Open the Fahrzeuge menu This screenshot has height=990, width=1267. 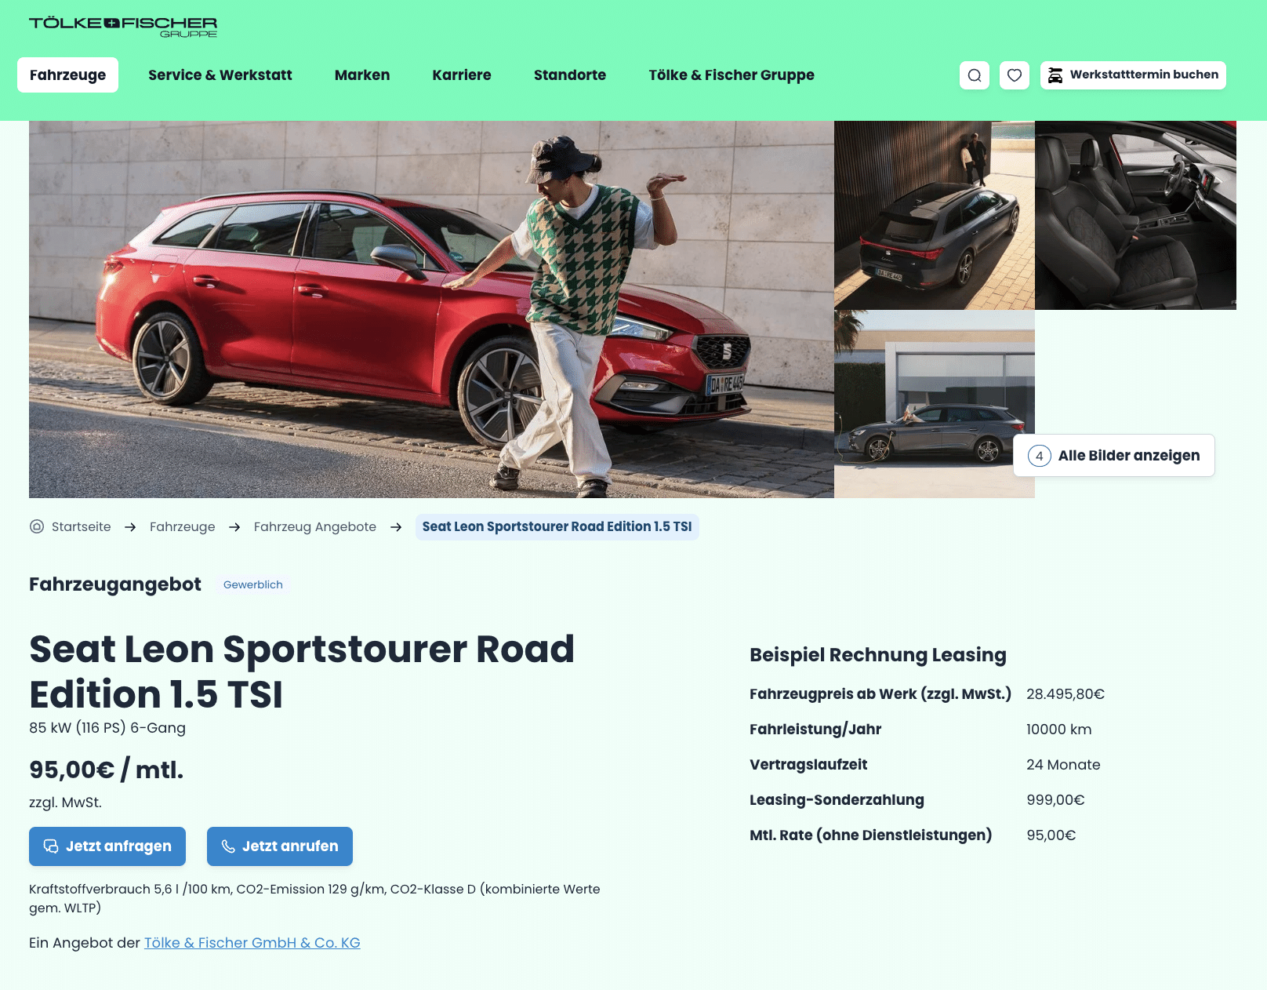[x=68, y=75]
